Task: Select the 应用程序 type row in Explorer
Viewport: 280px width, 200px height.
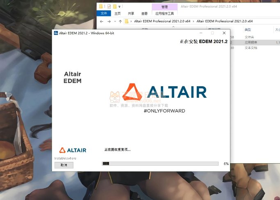Action: (251, 43)
